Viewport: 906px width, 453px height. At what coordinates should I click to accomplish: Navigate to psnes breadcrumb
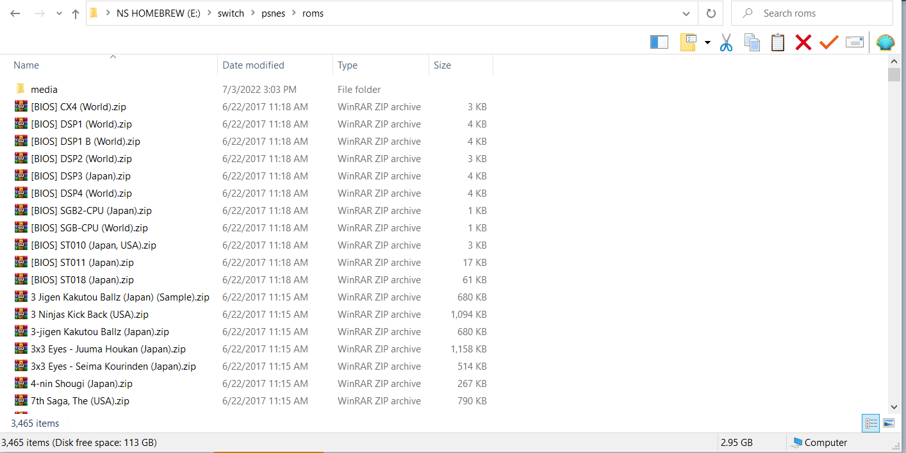click(x=274, y=13)
